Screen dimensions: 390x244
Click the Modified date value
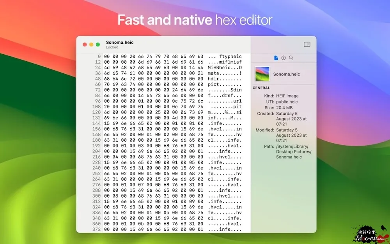pyautogui.click(x=291, y=135)
